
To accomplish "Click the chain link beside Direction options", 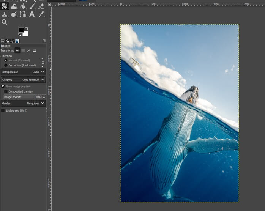I will 43,63.
